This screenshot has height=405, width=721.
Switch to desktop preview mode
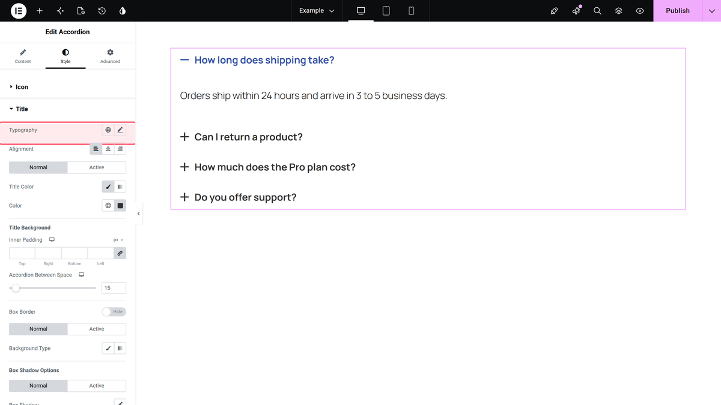361,11
